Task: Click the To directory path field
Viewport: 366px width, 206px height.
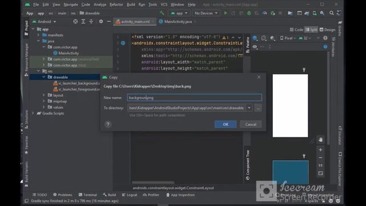Action: (186, 108)
